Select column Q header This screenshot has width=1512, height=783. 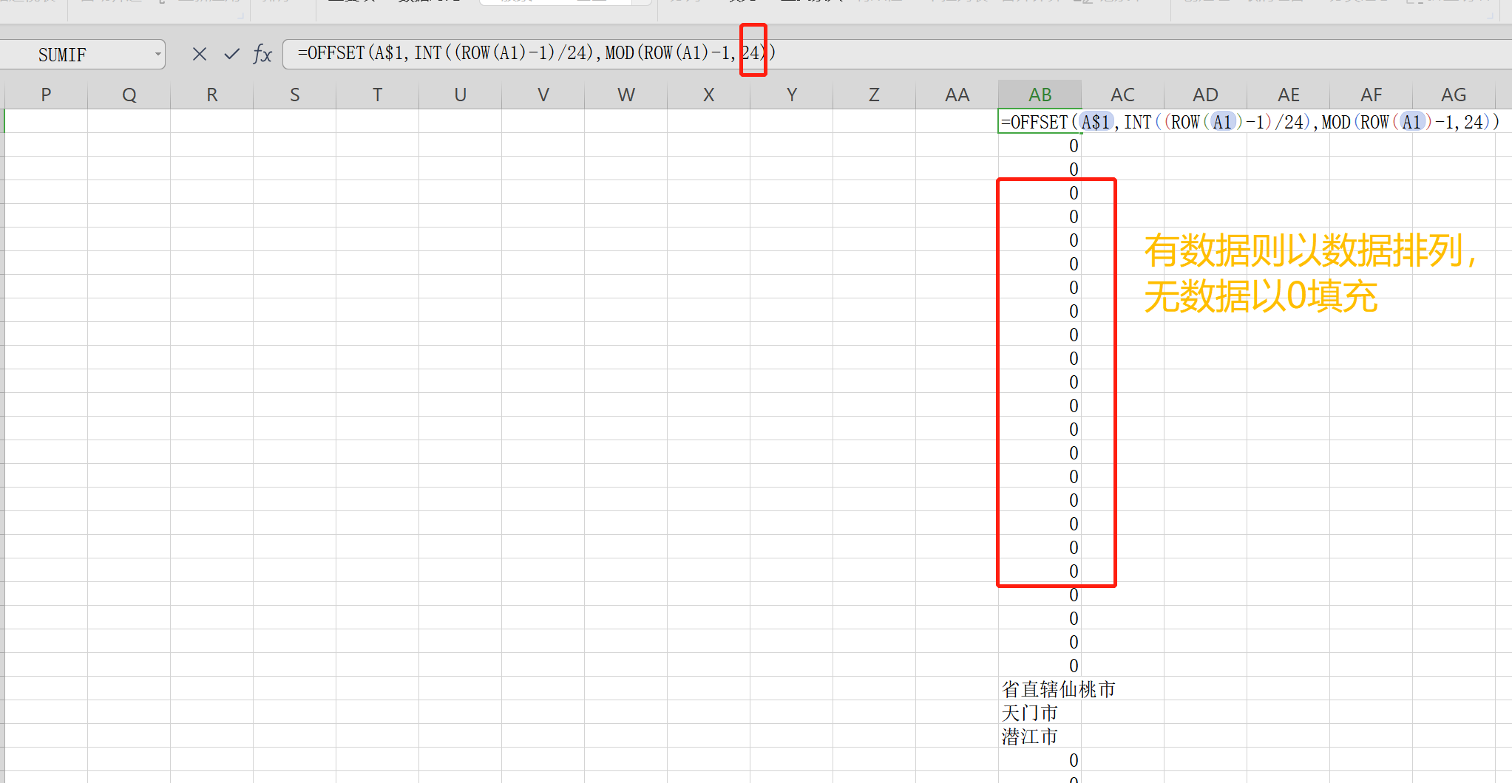coord(129,95)
